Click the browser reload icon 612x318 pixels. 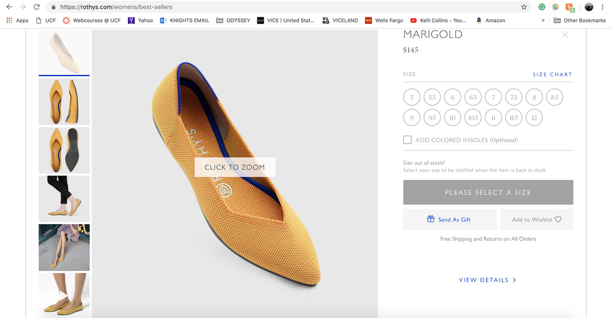coord(37,7)
